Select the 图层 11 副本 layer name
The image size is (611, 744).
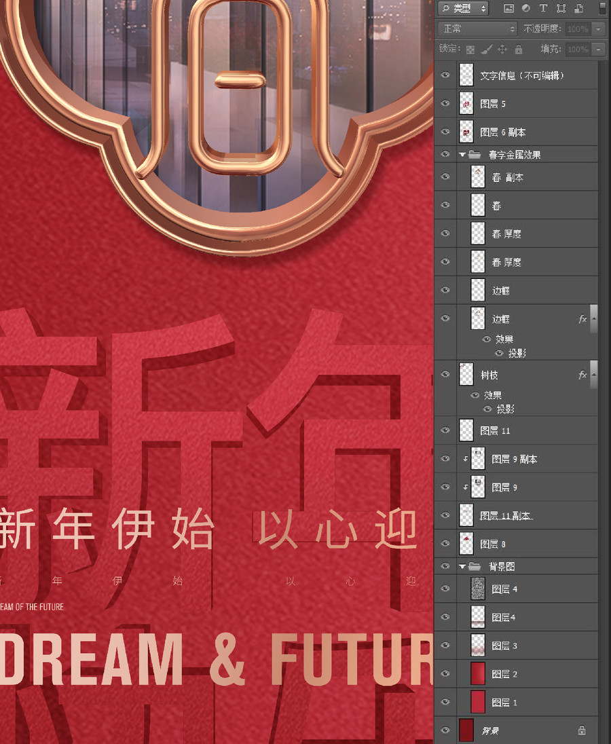[506, 516]
